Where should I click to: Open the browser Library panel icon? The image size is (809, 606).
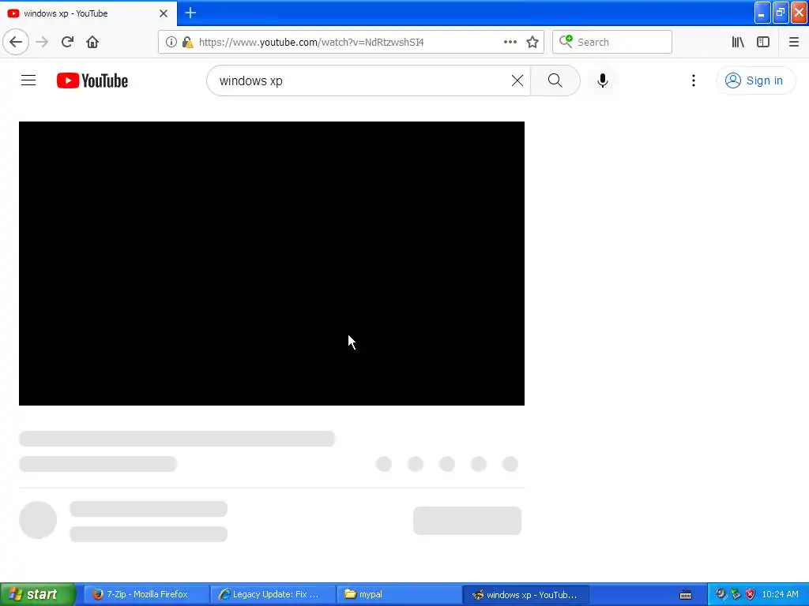[738, 42]
